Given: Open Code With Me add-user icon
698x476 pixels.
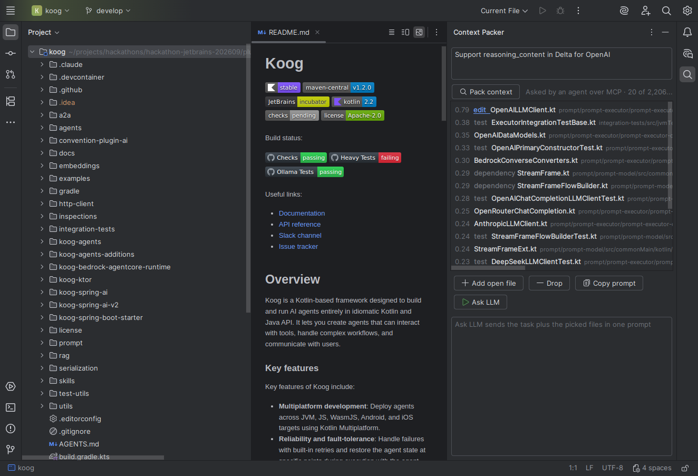Looking at the screenshot, I should [x=645, y=11].
